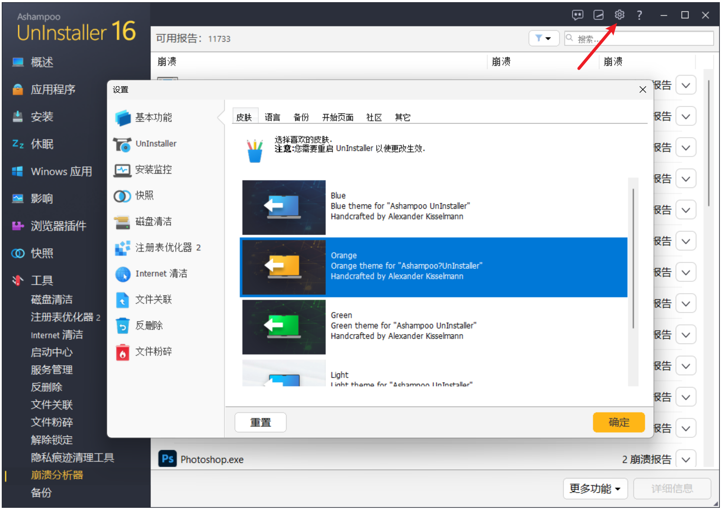The width and height of the screenshot is (722, 510).
Task: Select the Blue skin thumbnail
Action: click(284, 208)
